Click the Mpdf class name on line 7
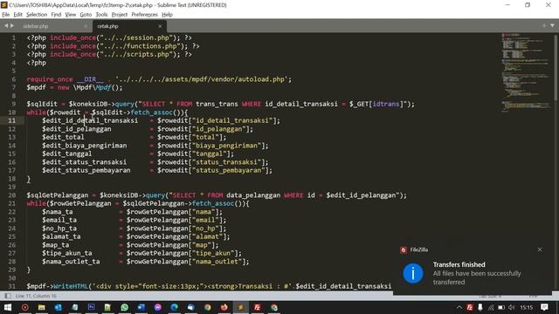 pyautogui.click(x=103, y=87)
